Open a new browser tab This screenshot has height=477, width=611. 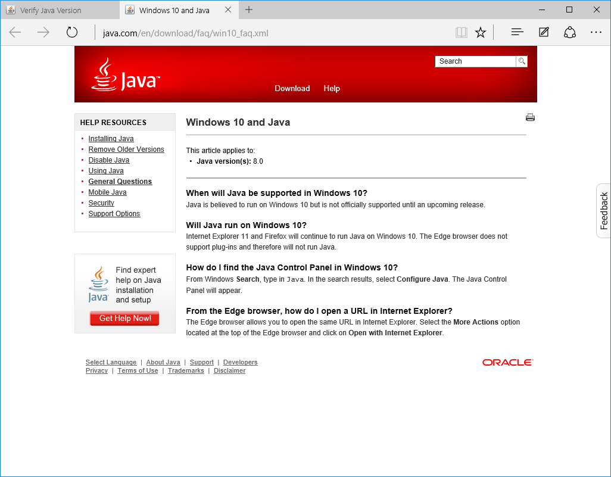[249, 10]
